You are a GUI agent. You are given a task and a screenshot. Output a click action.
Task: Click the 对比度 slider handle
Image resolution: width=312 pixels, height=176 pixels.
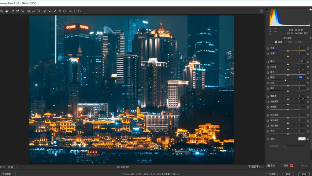tap(288, 69)
